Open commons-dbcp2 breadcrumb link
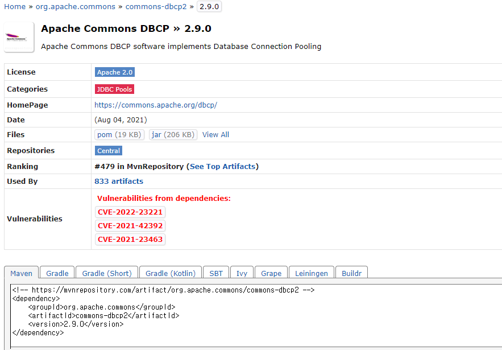502x350 pixels. click(156, 7)
